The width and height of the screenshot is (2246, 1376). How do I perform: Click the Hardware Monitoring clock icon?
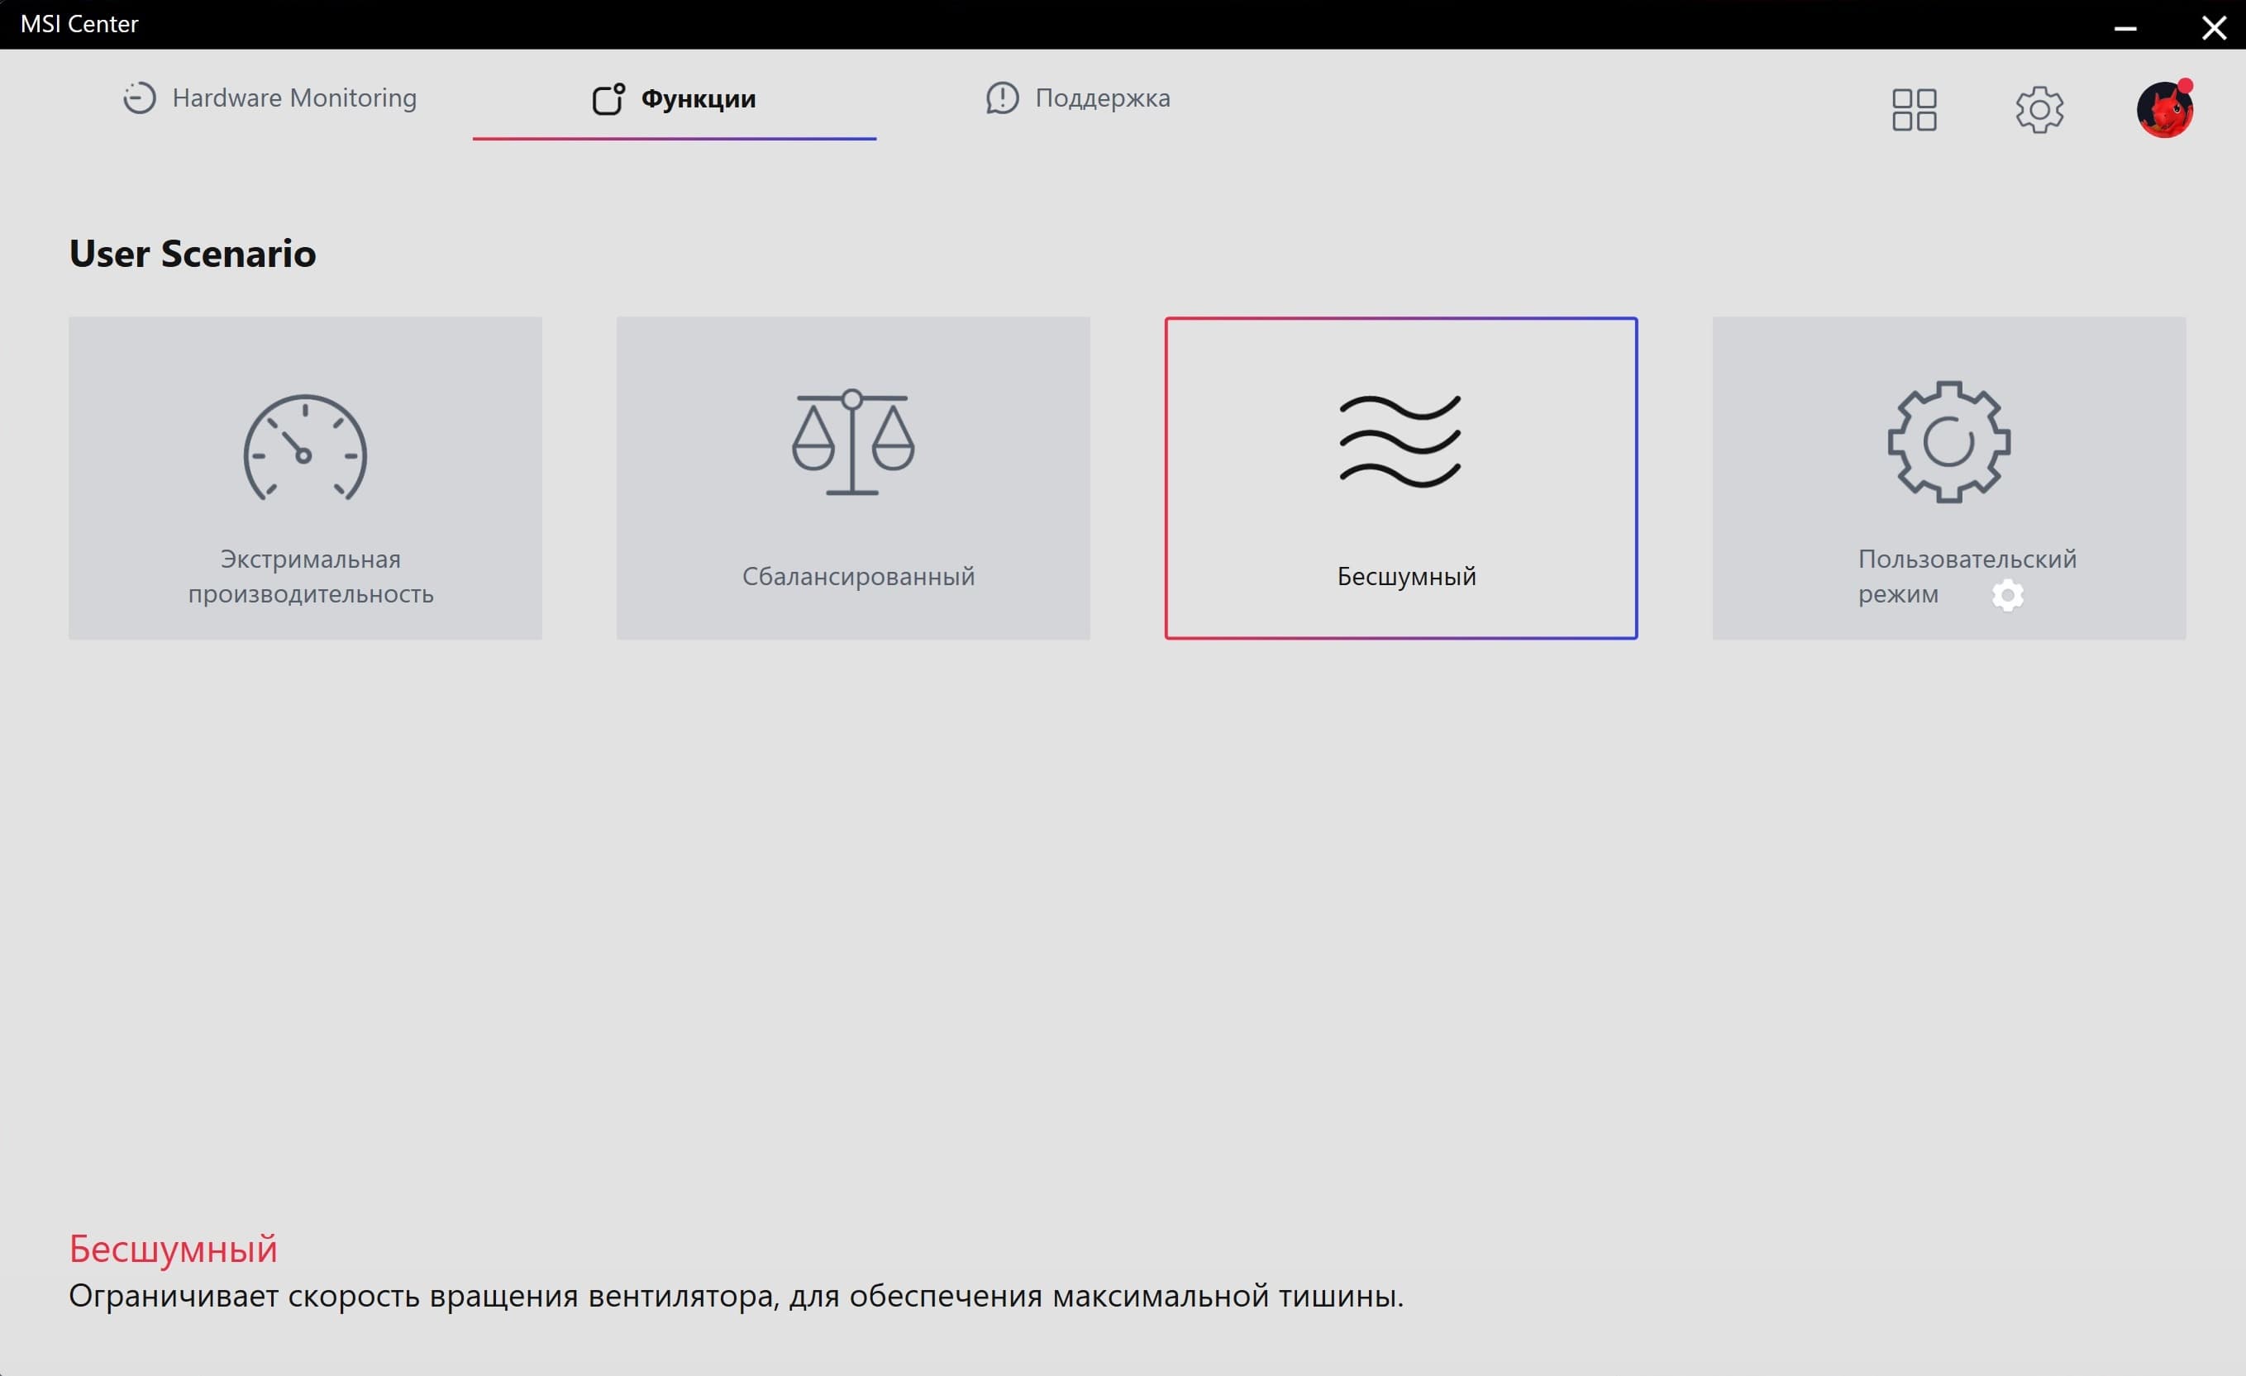pos(140,98)
